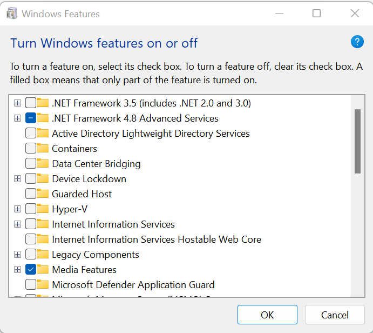Click folder icon beside Guarded Host
The width and height of the screenshot is (373, 333).
(x=43, y=194)
